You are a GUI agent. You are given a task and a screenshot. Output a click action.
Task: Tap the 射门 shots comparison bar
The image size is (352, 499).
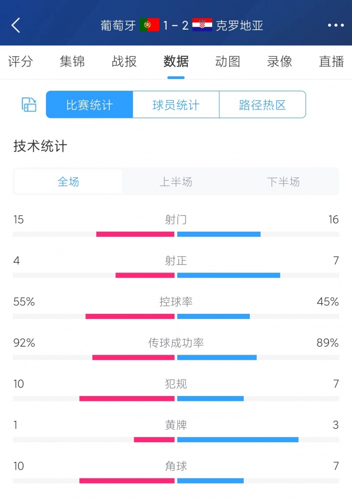176,234
